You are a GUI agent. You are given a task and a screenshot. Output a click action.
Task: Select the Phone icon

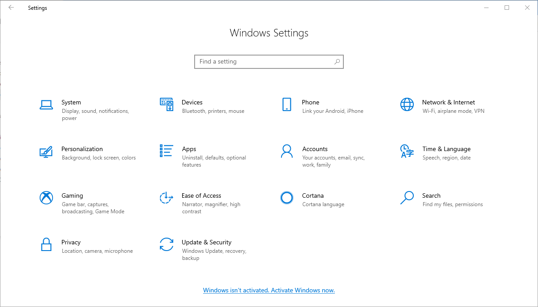(x=287, y=105)
